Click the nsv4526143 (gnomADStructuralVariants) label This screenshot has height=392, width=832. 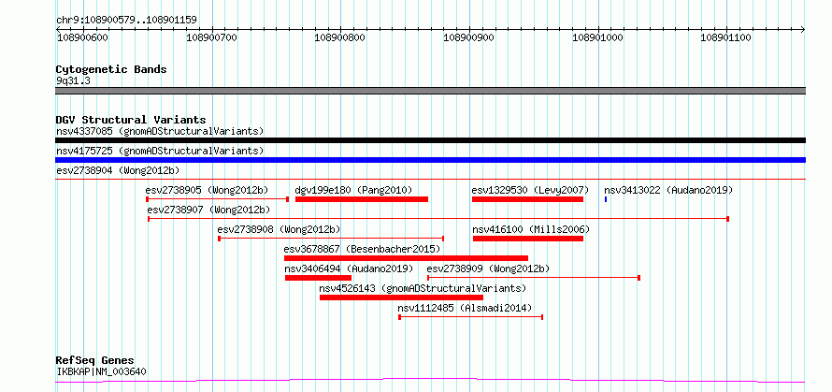click(x=423, y=288)
